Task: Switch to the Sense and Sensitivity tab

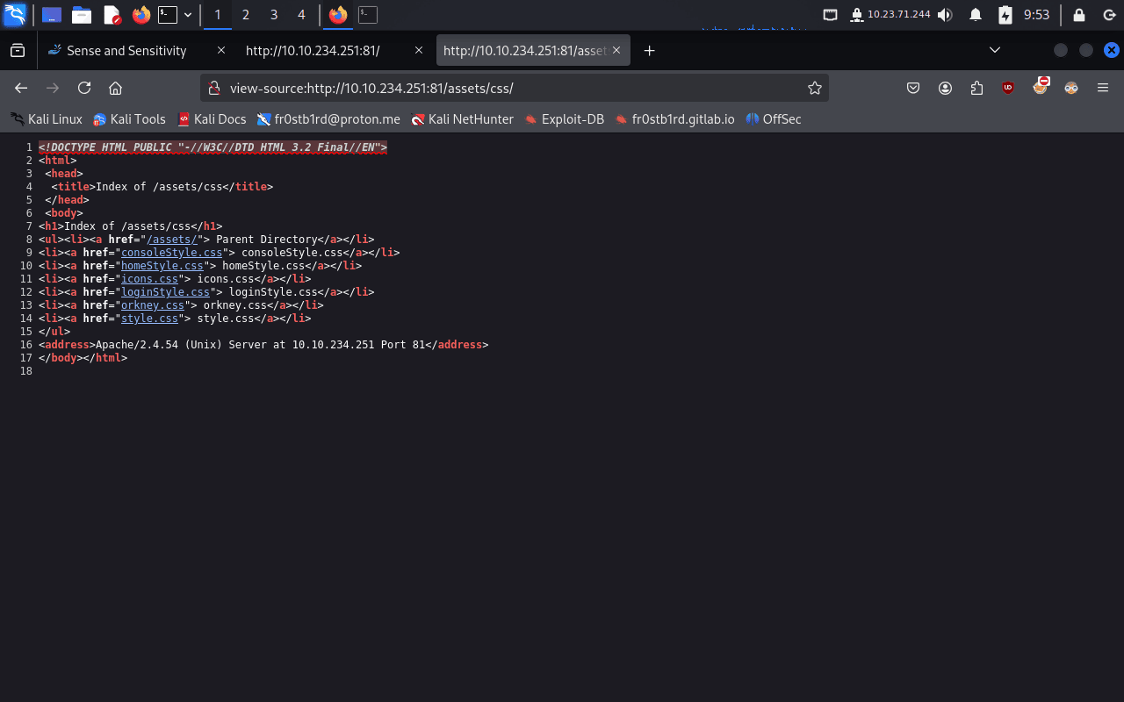Action: (126, 51)
